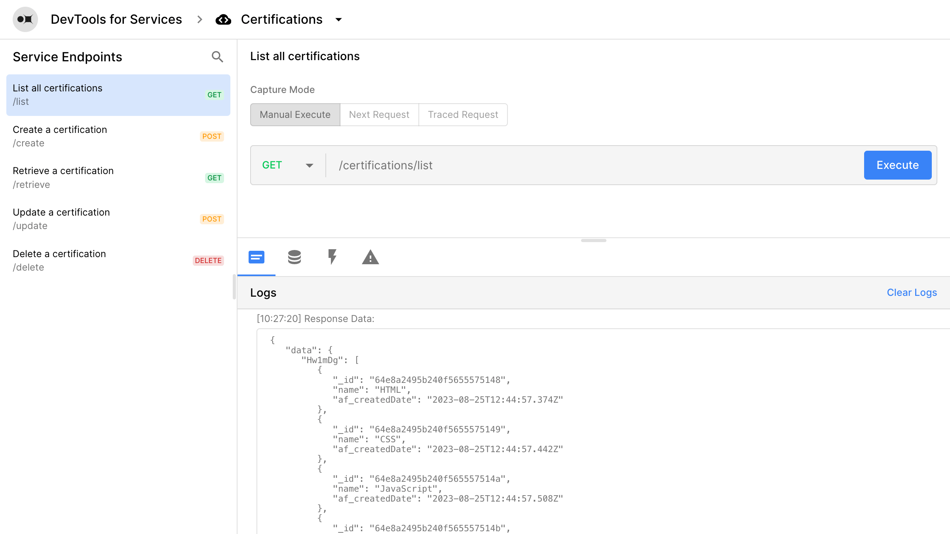Click the breadcrumb chevron separator

[199, 19]
